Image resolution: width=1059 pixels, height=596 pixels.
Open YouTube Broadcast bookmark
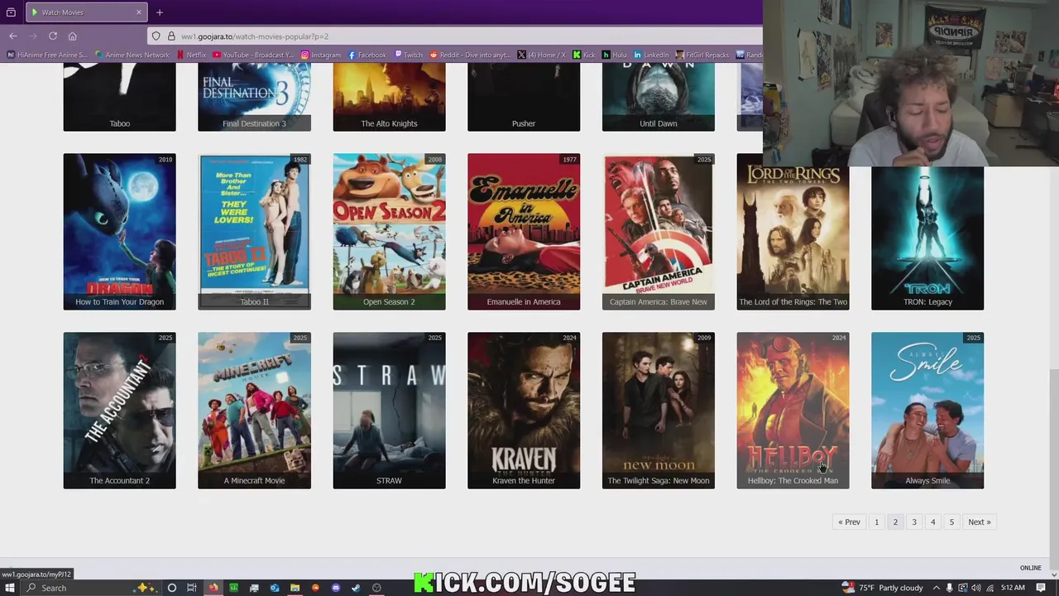(253, 55)
